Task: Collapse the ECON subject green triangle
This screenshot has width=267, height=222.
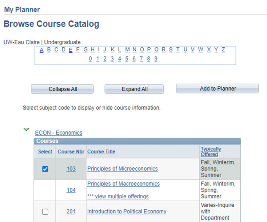Action: pos(26,130)
